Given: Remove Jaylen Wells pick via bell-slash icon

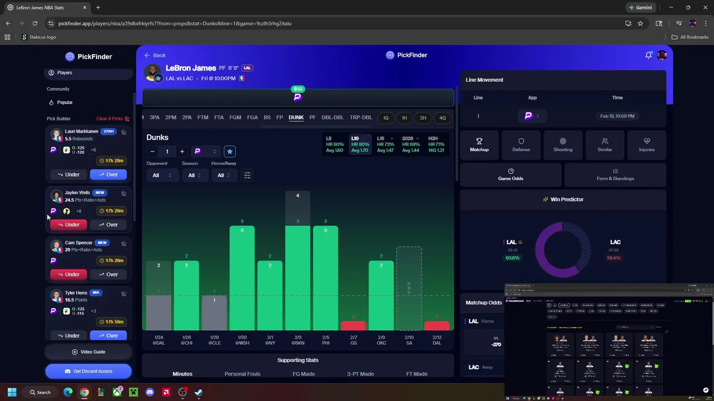Looking at the screenshot, I should point(124,193).
